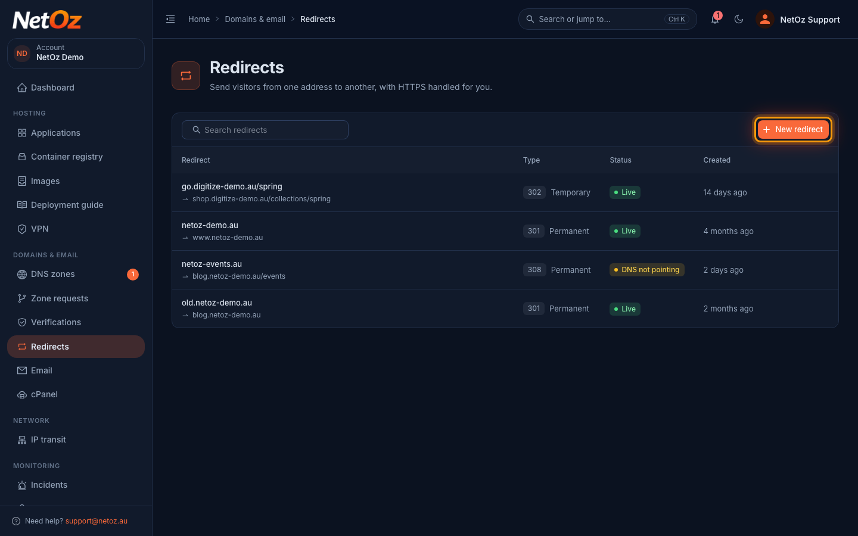The width and height of the screenshot is (858, 536).
Task: Toggle dark mode moon icon
Action: pyautogui.click(x=739, y=19)
